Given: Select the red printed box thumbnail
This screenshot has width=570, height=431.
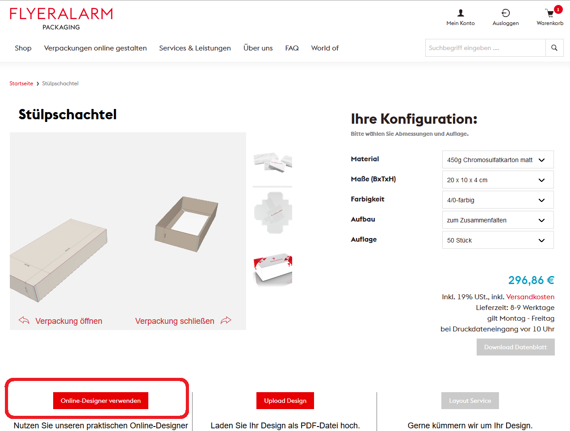Looking at the screenshot, I should [272, 270].
